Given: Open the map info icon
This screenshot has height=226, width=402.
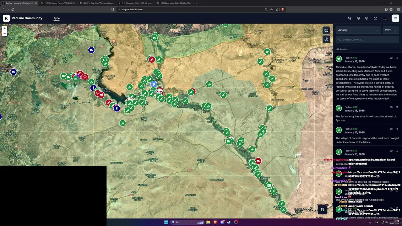Looking at the screenshot, I should (x=326, y=39).
